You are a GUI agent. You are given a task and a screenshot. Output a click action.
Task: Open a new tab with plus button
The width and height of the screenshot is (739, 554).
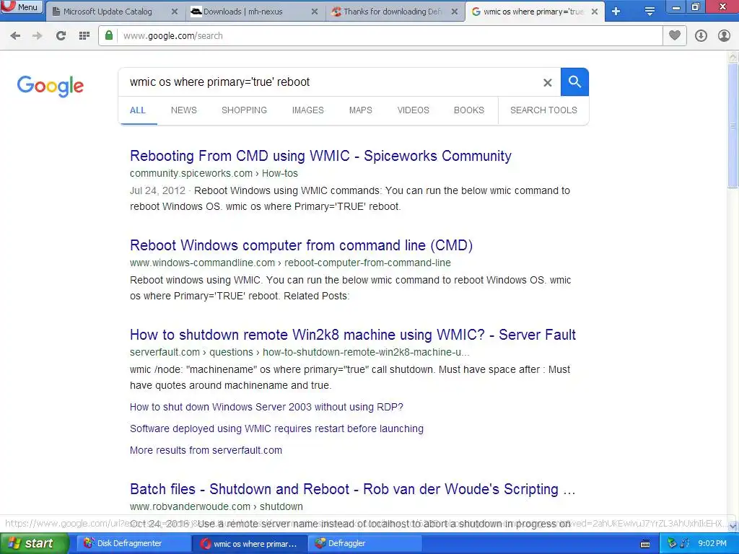pyautogui.click(x=616, y=12)
